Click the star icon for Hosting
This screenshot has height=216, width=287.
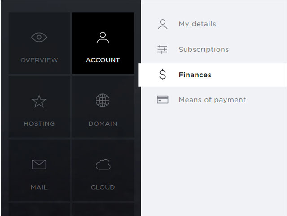(x=39, y=101)
